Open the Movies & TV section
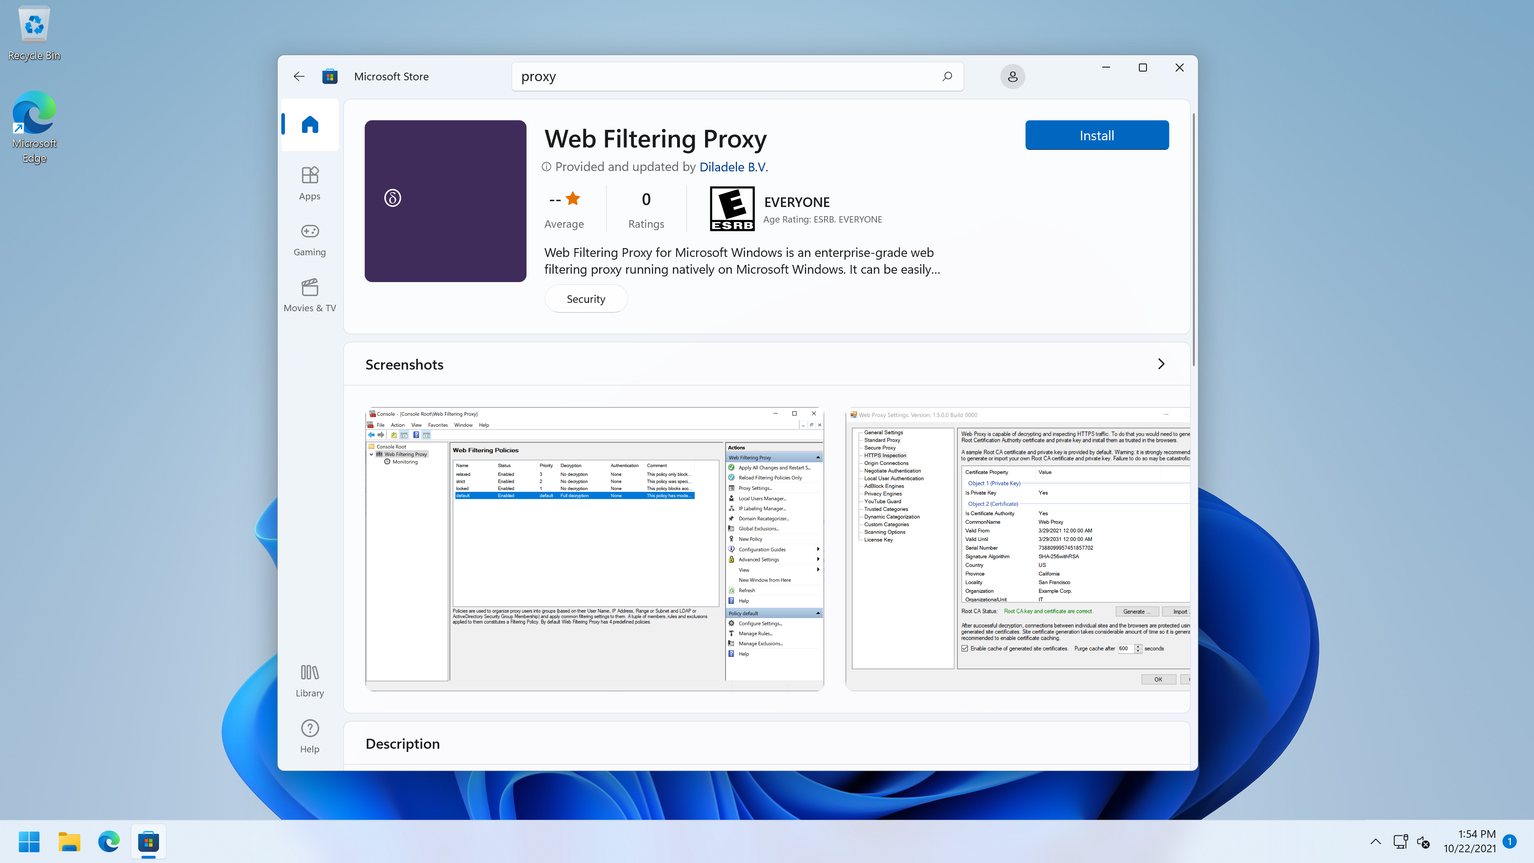The width and height of the screenshot is (1534, 863). [x=310, y=295]
